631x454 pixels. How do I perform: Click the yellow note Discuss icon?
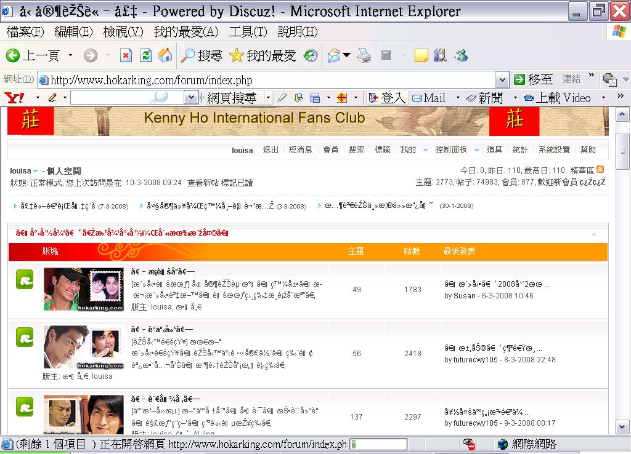click(421, 55)
